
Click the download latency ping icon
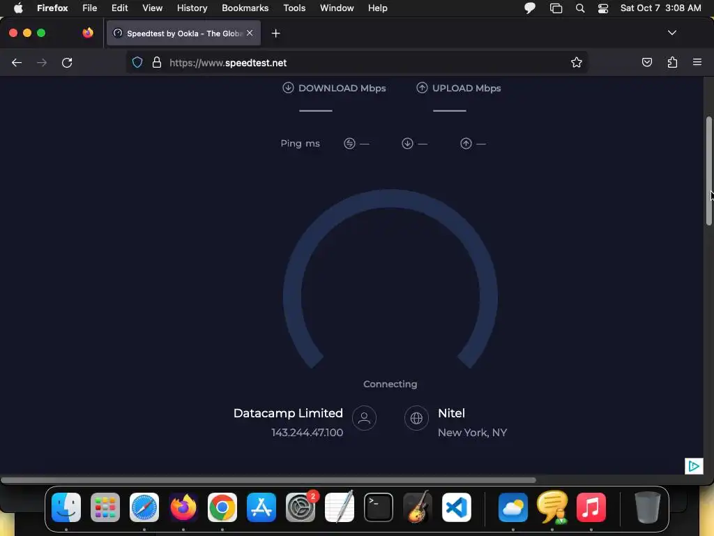(407, 144)
